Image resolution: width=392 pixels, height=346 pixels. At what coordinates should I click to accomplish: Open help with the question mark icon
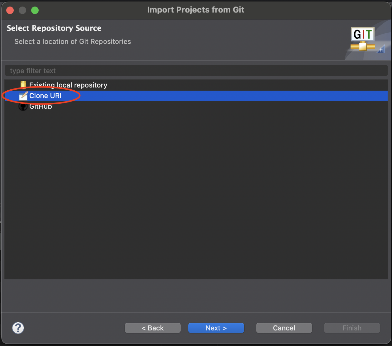[x=18, y=328]
